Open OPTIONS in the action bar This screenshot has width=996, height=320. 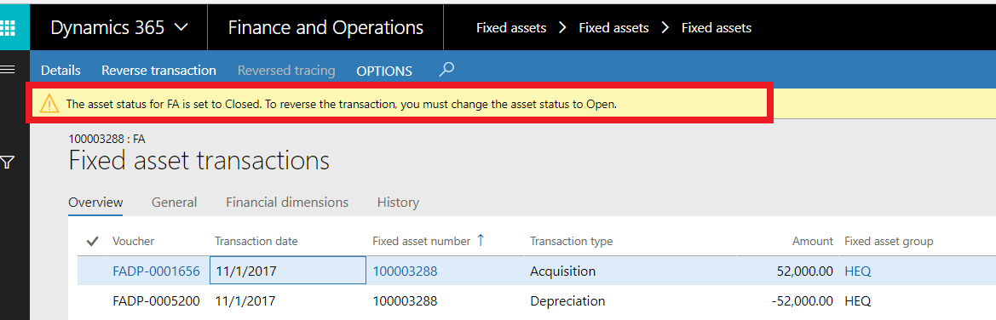[x=383, y=71]
